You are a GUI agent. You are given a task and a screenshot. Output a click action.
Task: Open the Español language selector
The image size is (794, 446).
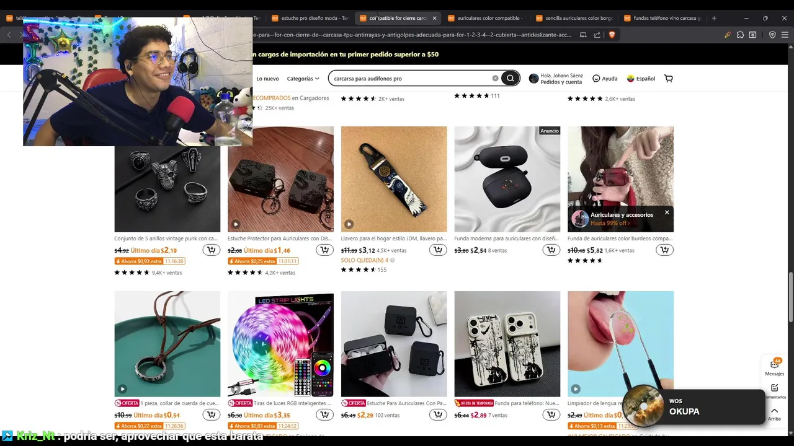tap(641, 79)
